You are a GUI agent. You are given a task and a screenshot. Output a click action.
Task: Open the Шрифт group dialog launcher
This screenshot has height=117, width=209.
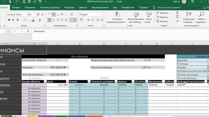(x=44, y=26)
